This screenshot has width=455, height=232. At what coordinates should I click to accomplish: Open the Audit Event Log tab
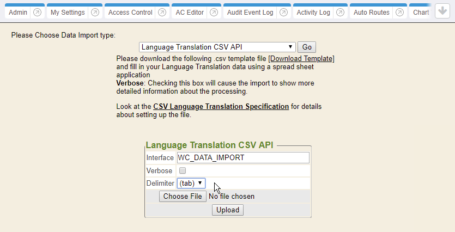[250, 12]
